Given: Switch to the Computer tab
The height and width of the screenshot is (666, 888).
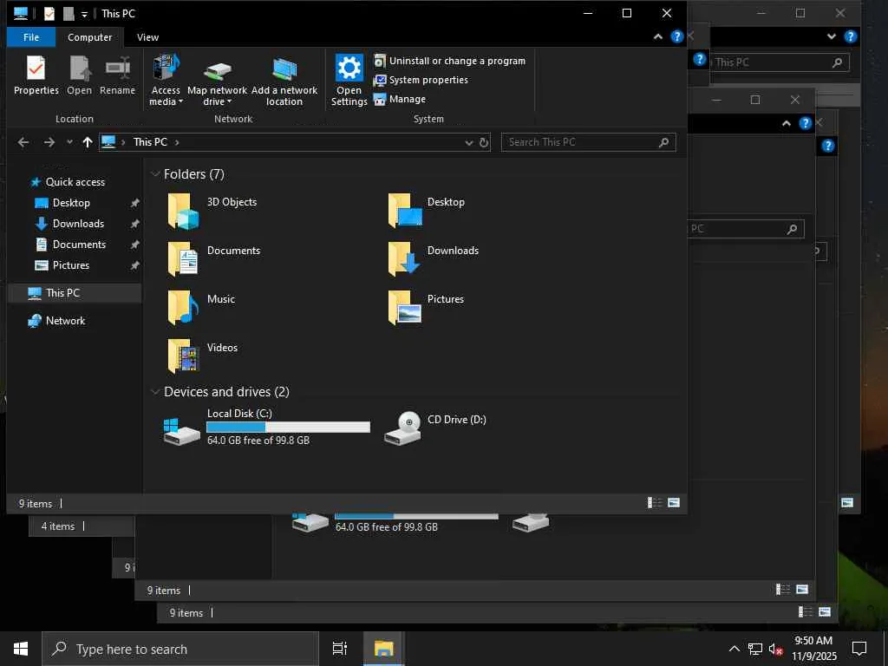Looking at the screenshot, I should pos(89,37).
